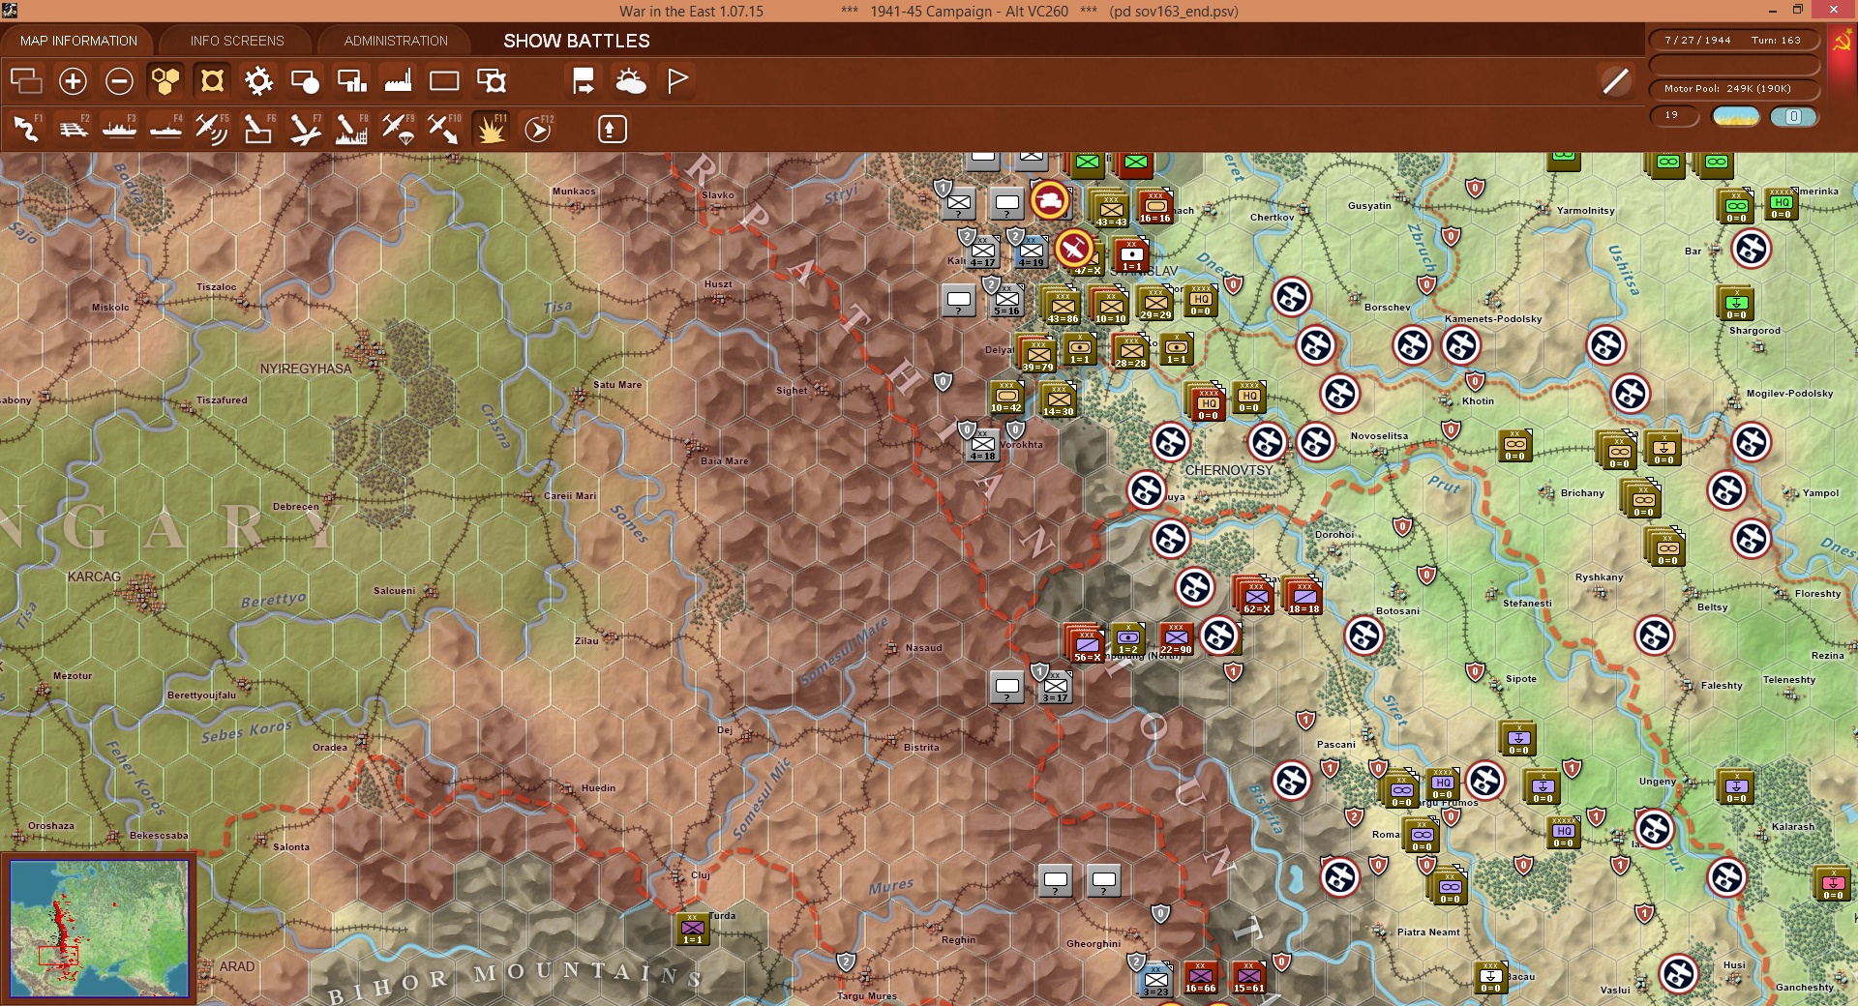Select the F4 amphibious transport mode
Image resolution: width=1858 pixels, height=1006 pixels.
pos(166,129)
